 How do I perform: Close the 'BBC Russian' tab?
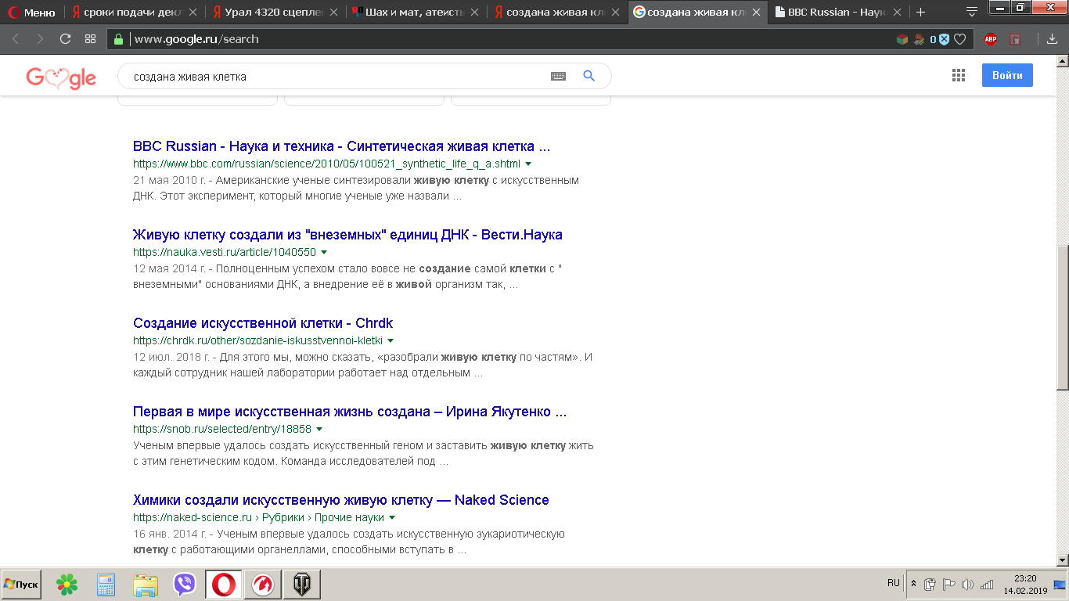pyautogui.click(x=898, y=13)
